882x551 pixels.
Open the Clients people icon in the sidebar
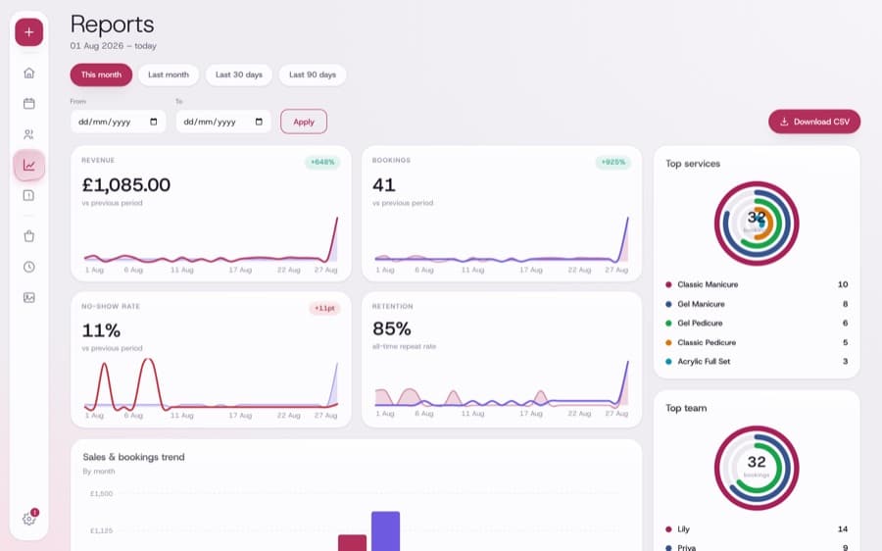(x=28, y=134)
